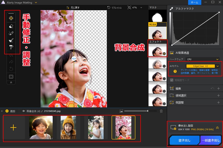Screen dimensions: 223x148
Task: Click the 一括書き出し batch export button
Action: [210, 140]
